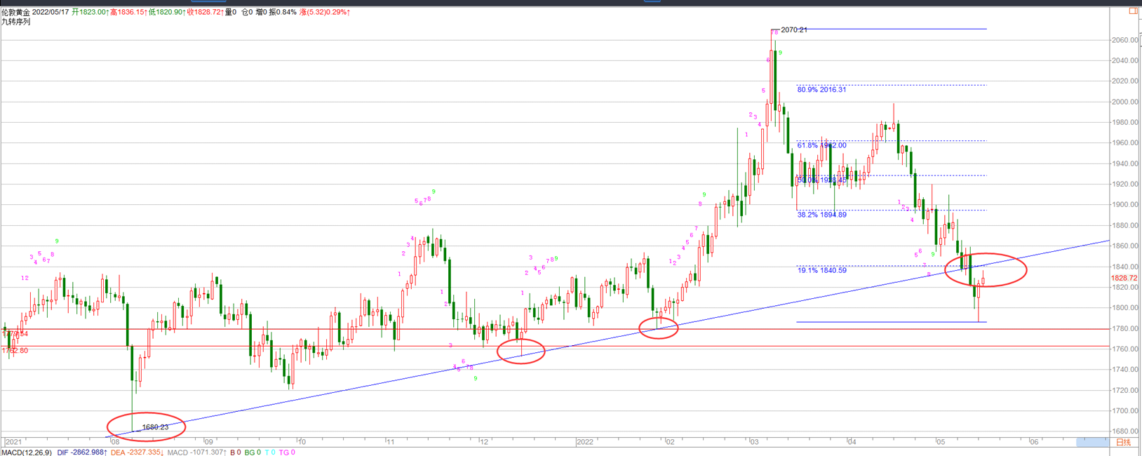Click the 1680.23 low price label
Image resolution: width=1142 pixels, height=456 pixels.
(155, 427)
